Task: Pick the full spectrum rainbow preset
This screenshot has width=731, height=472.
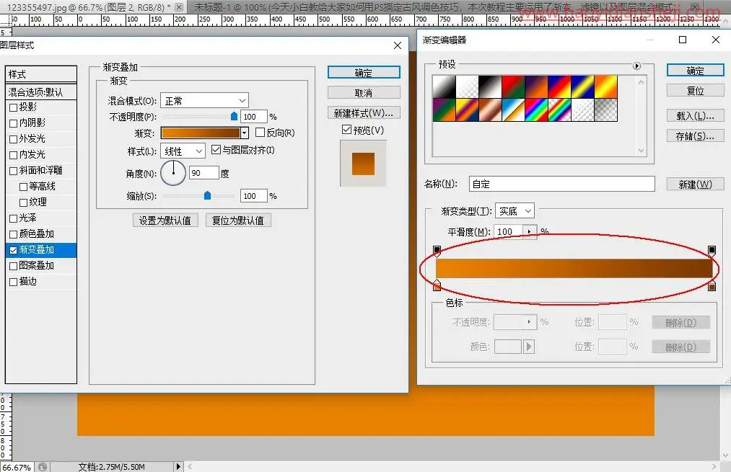Action: tap(536, 110)
